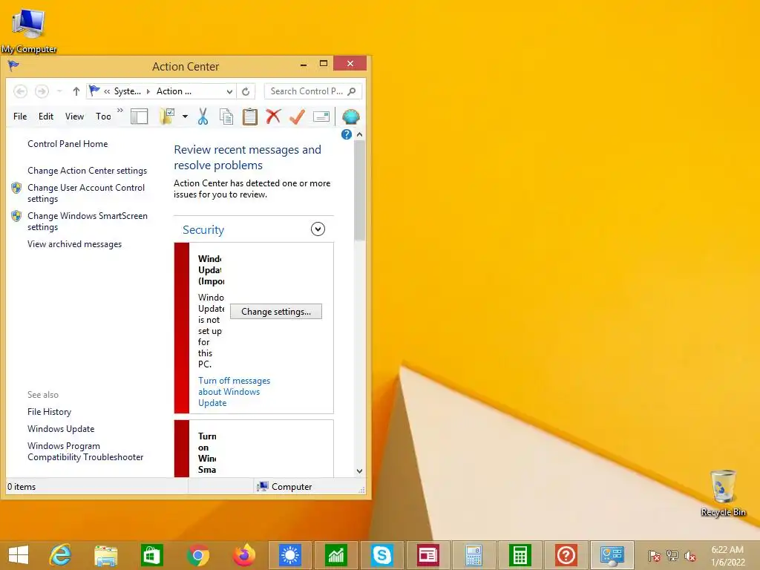
Task: Go up one level with up arrow
Action: [x=76, y=91]
